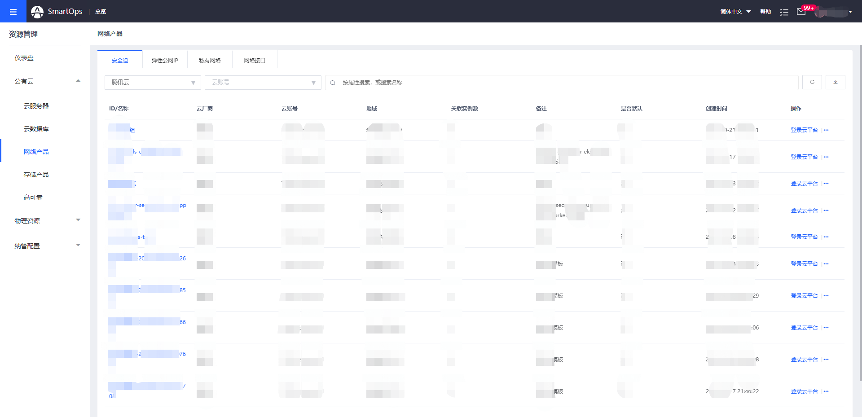Click the download export icon button
The width and height of the screenshot is (862, 417).
coord(836,82)
